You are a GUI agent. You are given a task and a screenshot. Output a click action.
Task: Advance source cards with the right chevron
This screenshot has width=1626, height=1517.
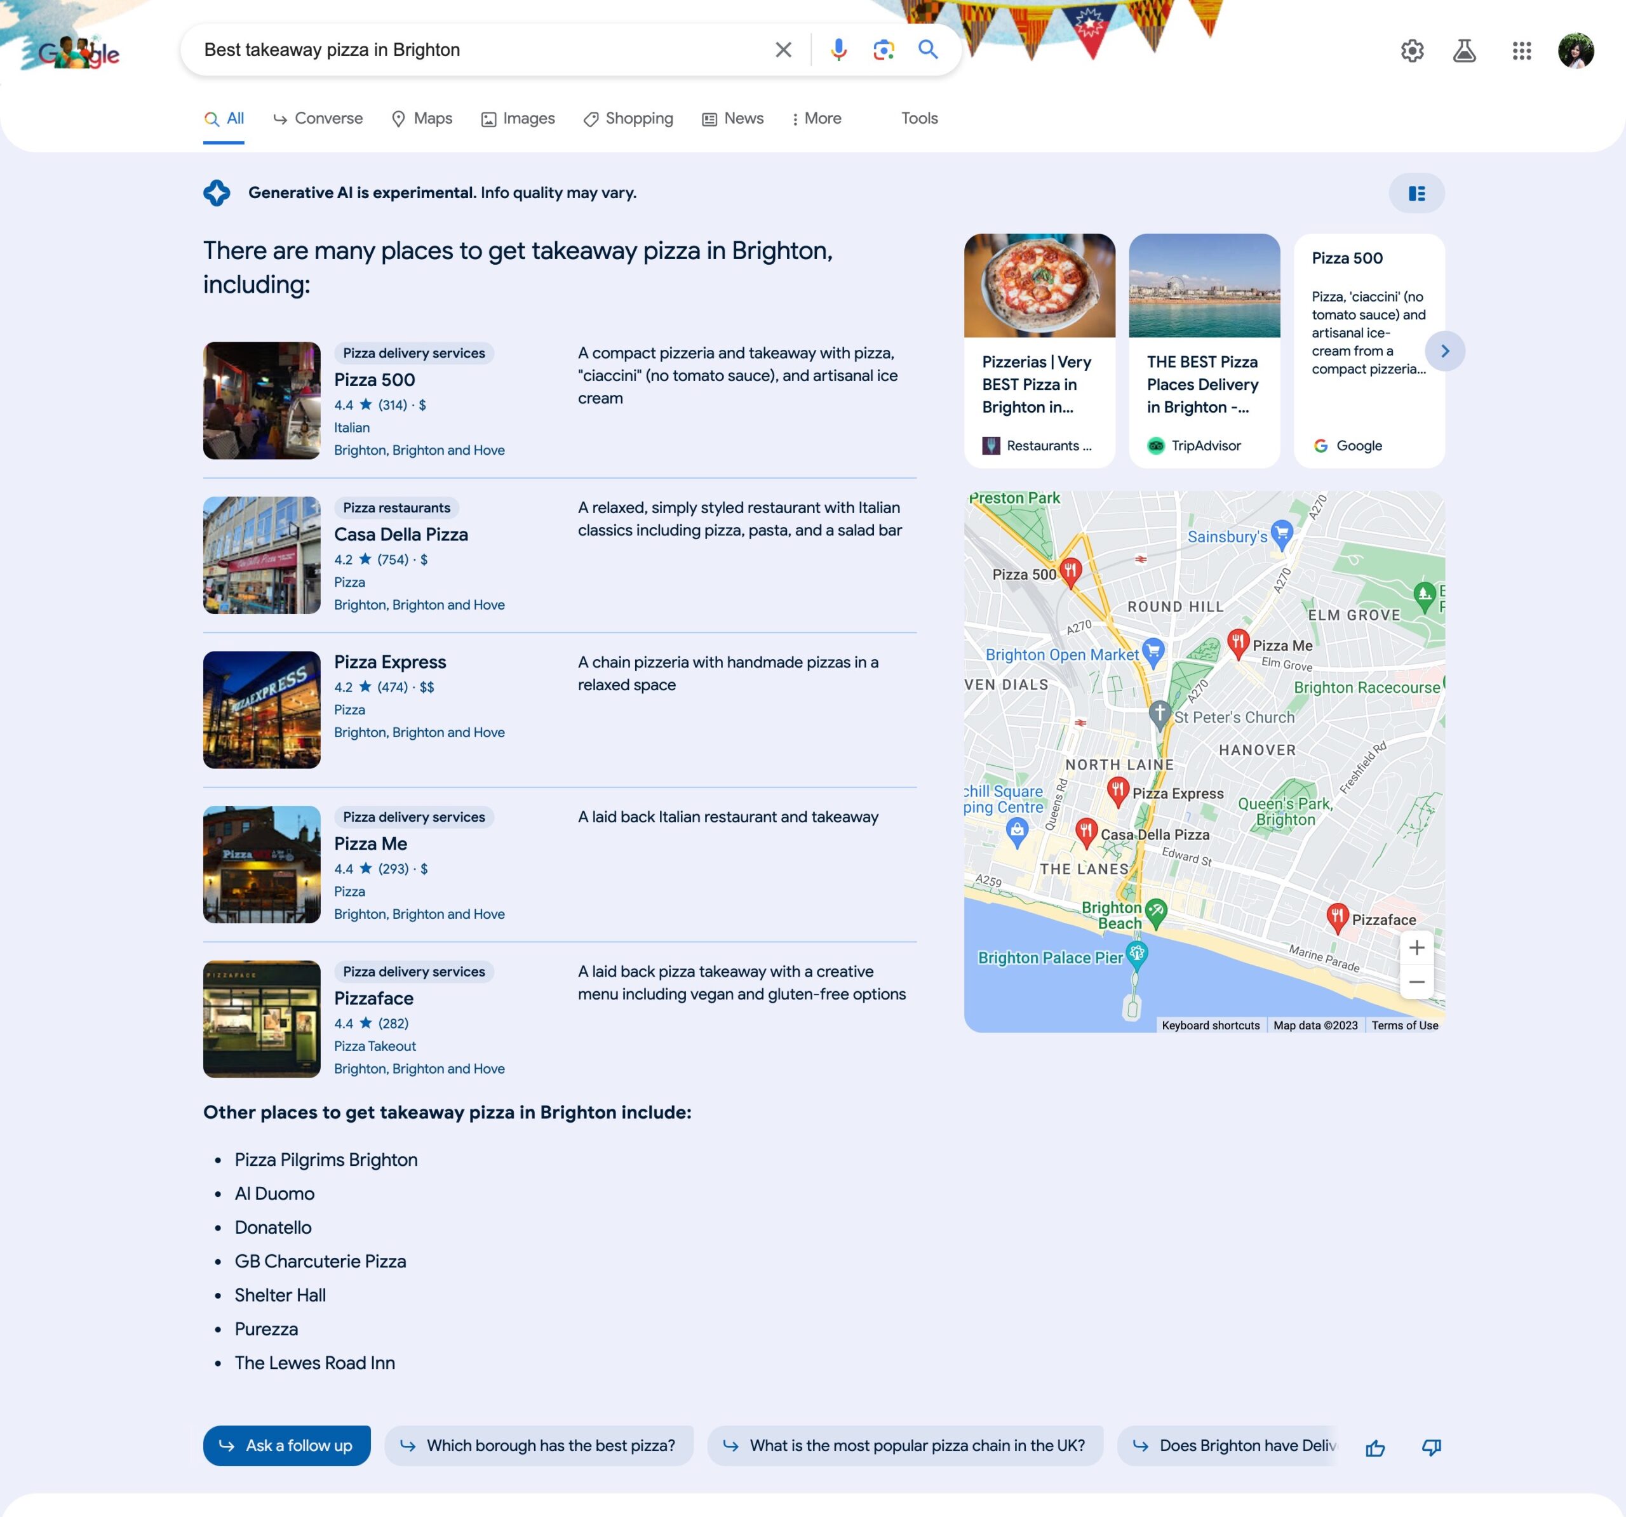(1444, 351)
